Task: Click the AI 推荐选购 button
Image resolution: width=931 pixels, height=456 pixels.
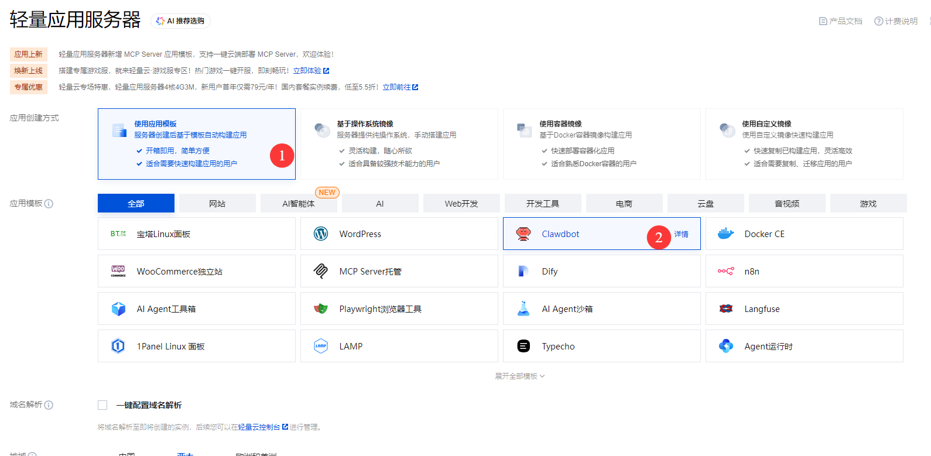Action: tap(180, 21)
